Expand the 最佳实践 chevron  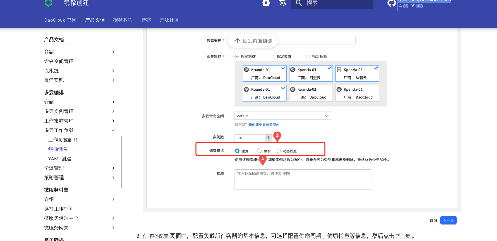pyautogui.click(x=113, y=80)
